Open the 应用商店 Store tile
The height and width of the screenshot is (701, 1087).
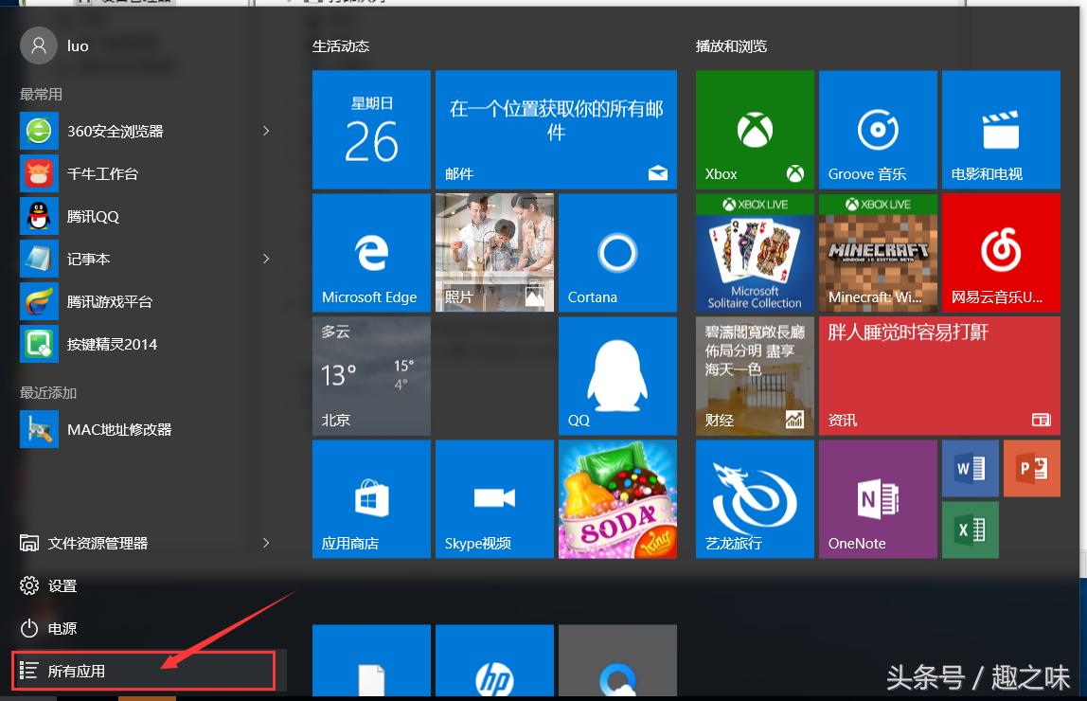(371, 499)
